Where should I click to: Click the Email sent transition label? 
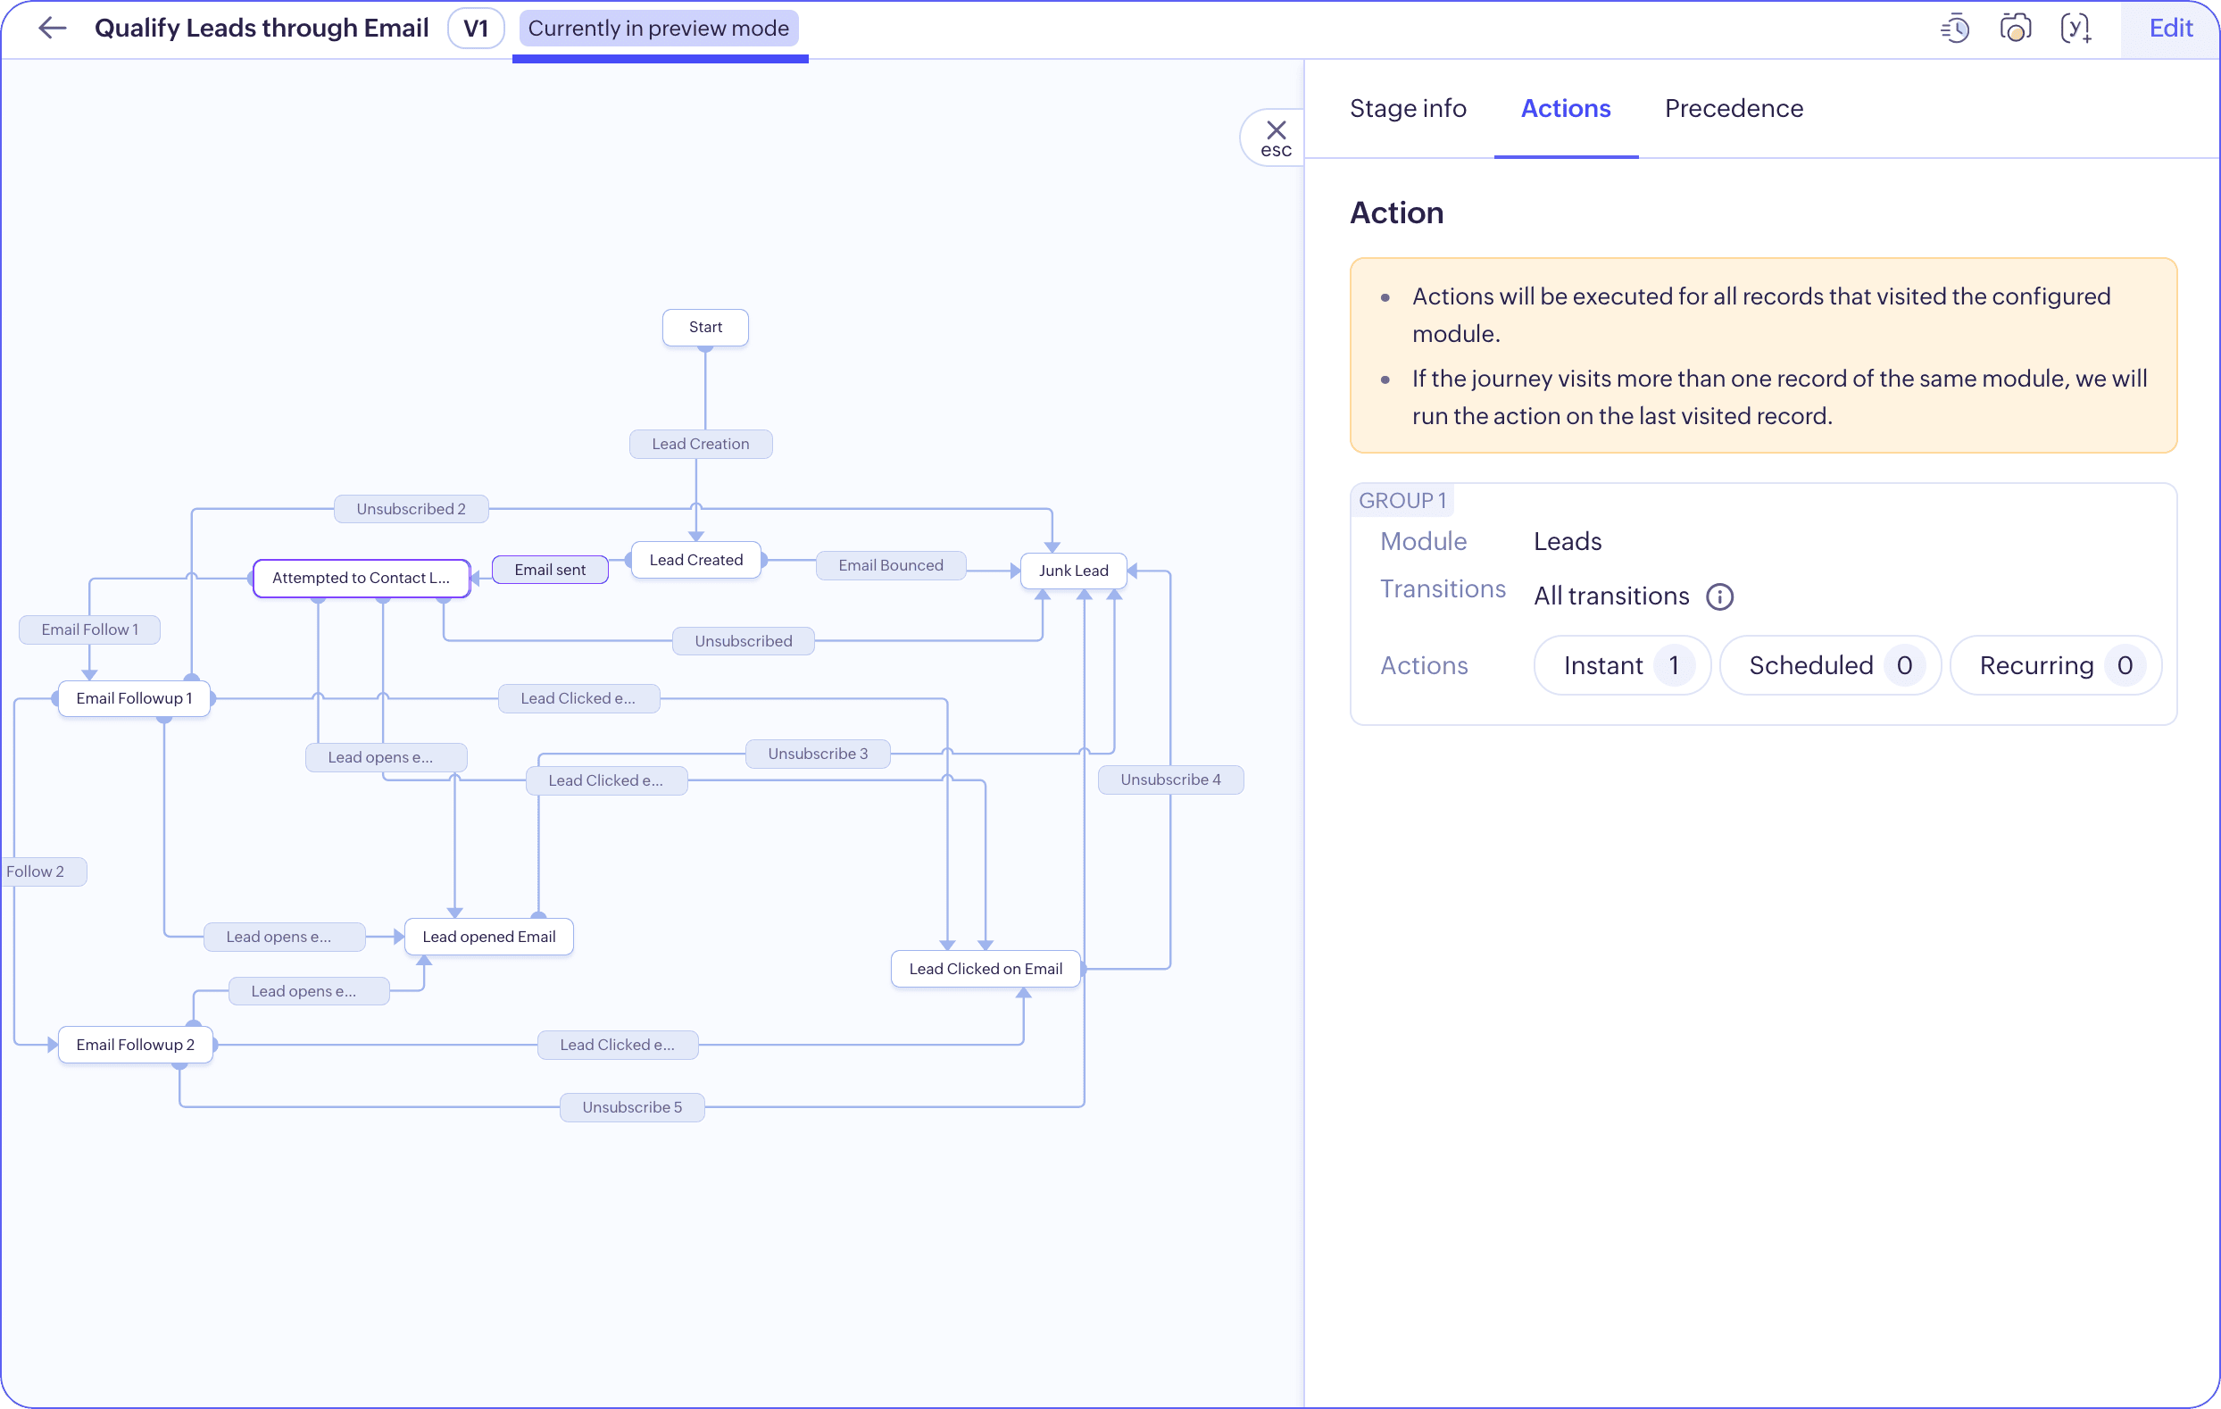pos(550,570)
